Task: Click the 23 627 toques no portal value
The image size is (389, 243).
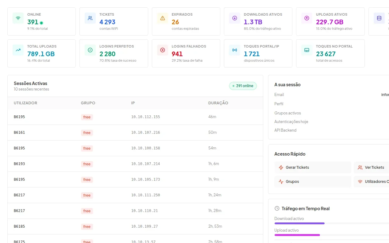Action: (x=326, y=54)
